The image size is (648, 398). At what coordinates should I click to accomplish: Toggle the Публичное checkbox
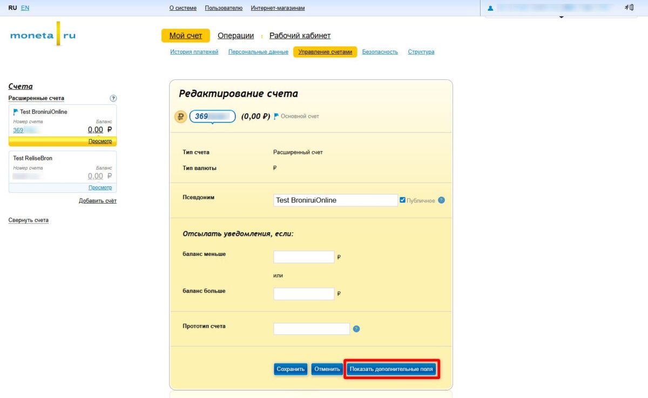tap(402, 200)
